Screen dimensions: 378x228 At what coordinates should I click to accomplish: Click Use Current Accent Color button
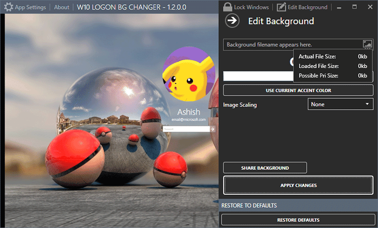pyautogui.click(x=298, y=90)
